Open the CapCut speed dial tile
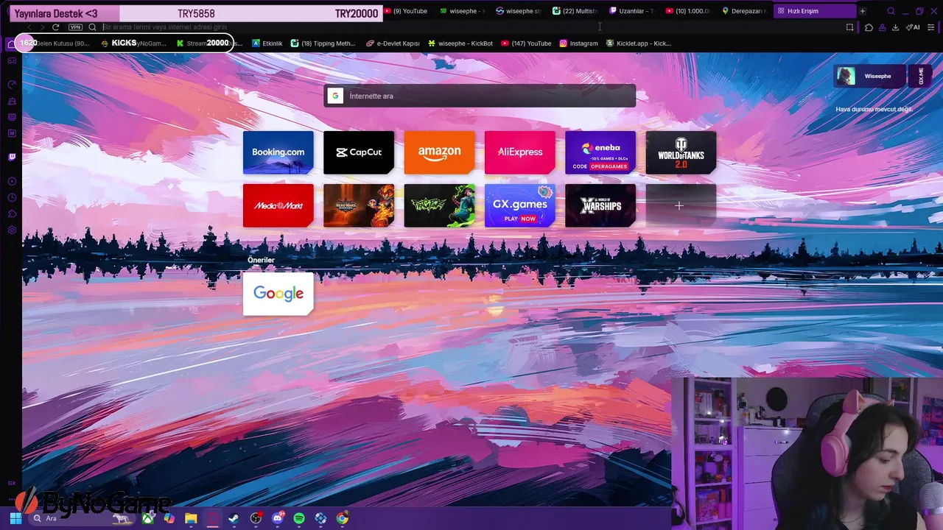The height and width of the screenshot is (530, 943). click(359, 152)
